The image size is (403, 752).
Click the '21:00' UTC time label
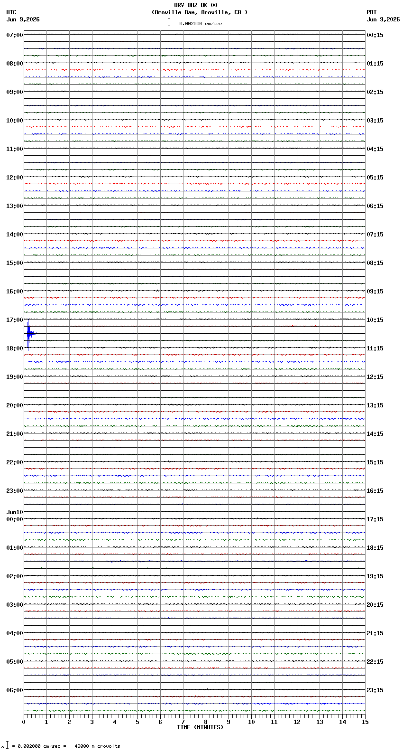point(15,434)
